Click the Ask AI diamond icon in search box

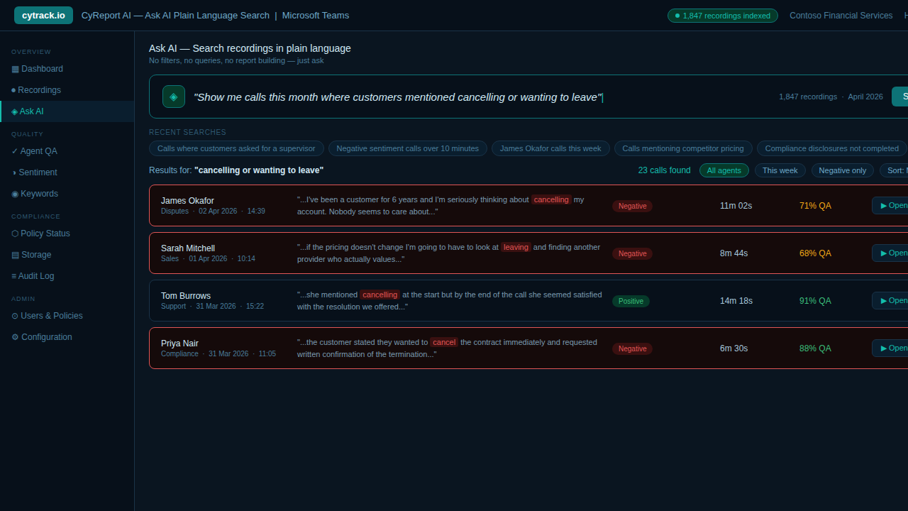[174, 97]
